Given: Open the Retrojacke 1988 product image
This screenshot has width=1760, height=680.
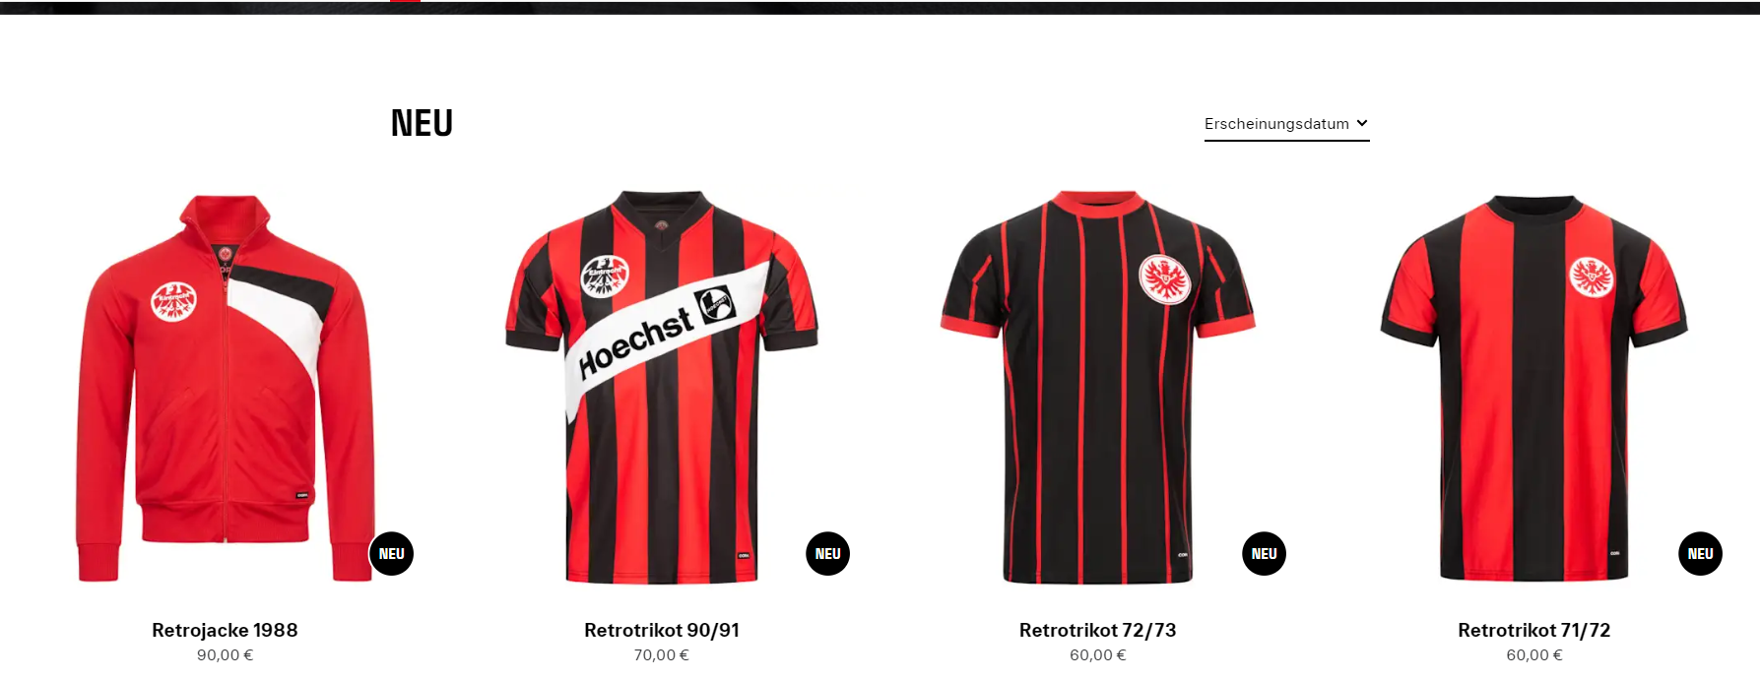Looking at the screenshot, I should tap(226, 388).
